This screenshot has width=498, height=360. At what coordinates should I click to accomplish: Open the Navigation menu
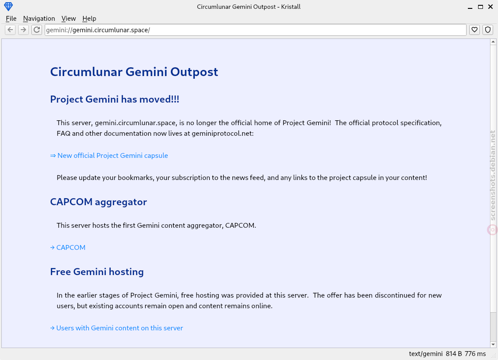click(x=39, y=19)
